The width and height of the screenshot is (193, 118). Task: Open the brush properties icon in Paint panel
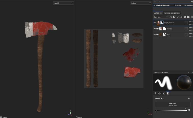(x=155, y=93)
